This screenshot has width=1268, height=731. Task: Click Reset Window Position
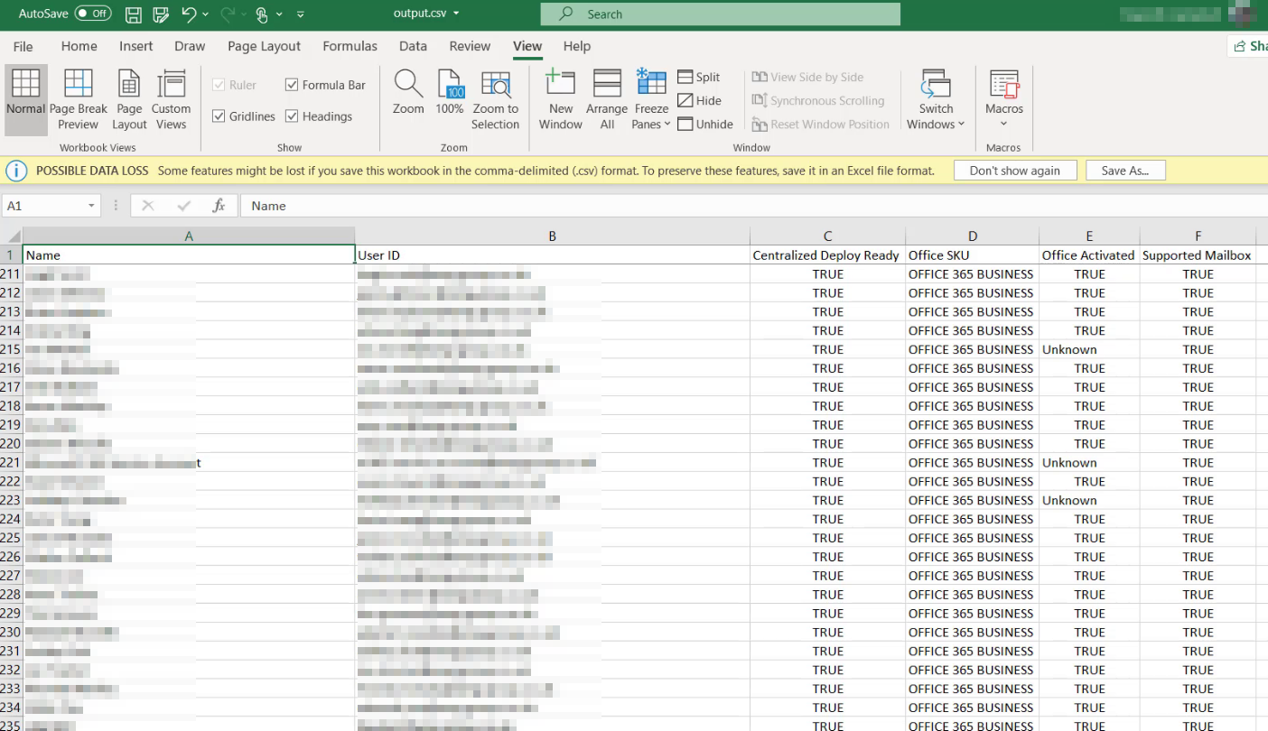[821, 125]
